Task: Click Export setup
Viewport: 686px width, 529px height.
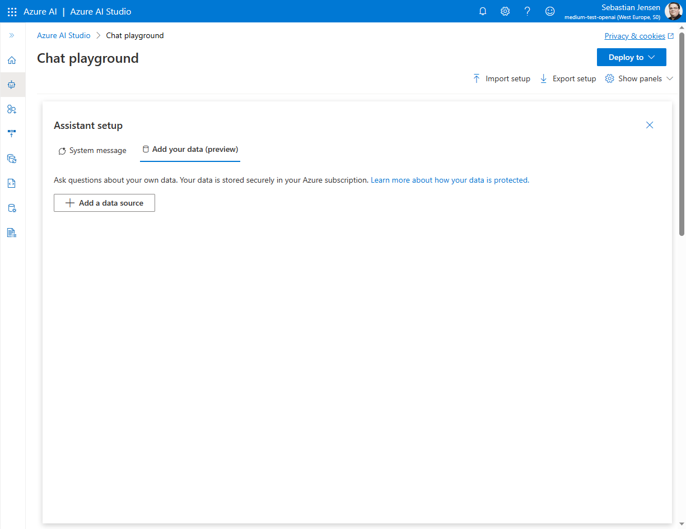Action: tap(568, 79)
